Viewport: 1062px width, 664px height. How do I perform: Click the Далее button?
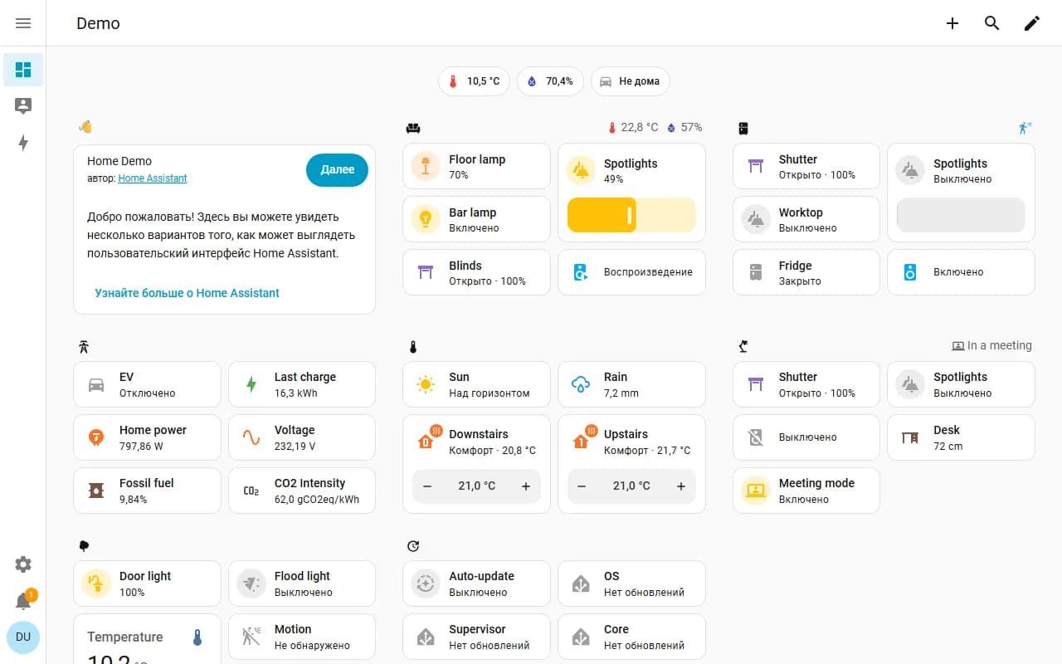(337, 169)
